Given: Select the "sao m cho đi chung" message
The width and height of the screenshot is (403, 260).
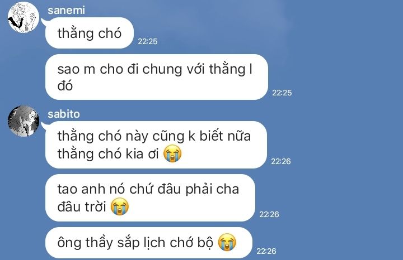Looking at the screenshot, I should click(x=157, y=77).
